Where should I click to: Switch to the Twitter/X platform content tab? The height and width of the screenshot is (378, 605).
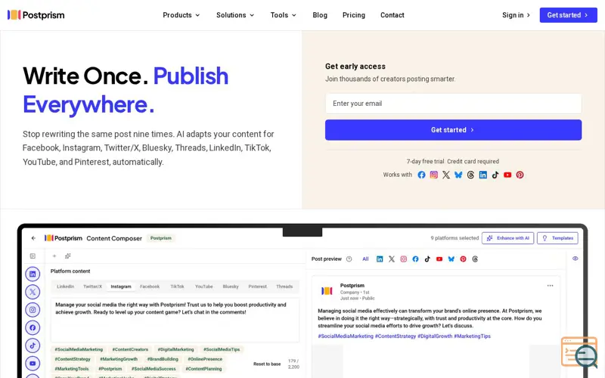click(92, 287)
